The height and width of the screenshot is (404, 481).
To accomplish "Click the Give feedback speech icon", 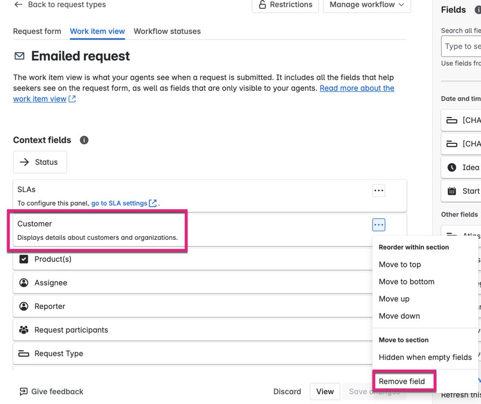I will tap(23, 392).
